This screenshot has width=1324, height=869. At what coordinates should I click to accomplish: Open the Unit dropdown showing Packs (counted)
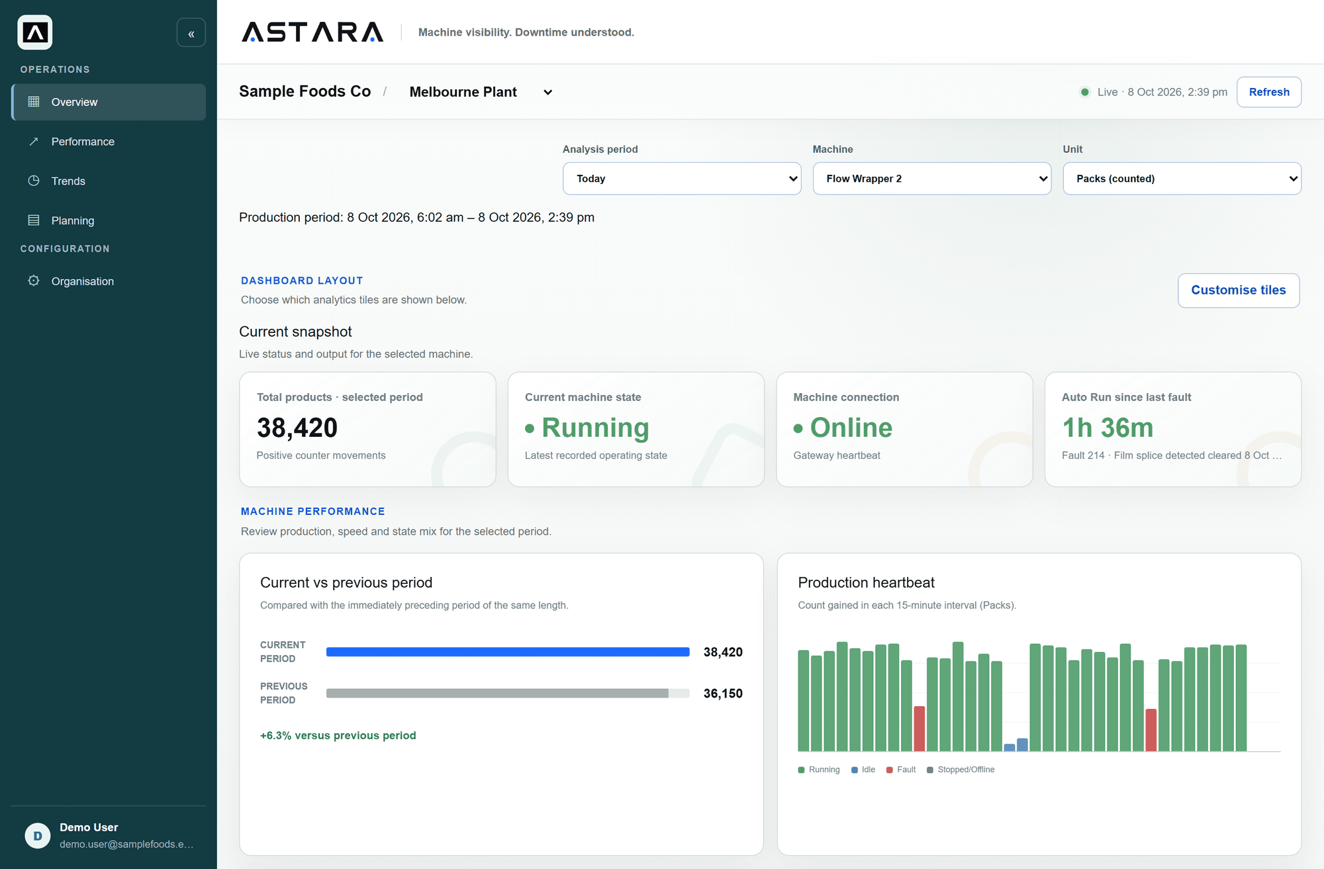tap(1182, 179)
